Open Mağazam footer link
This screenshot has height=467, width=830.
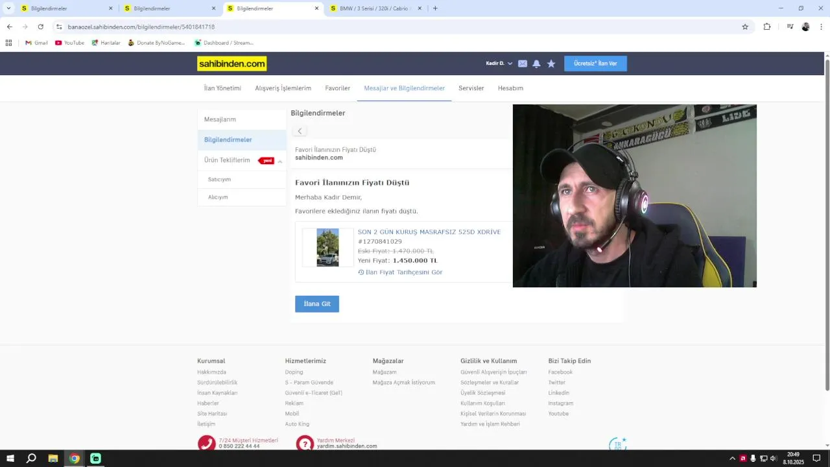click(x=385, y=372)
